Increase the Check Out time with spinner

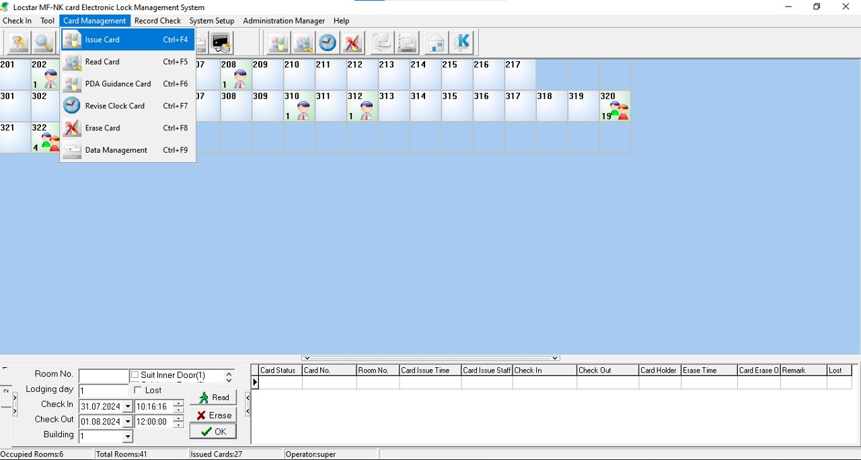tap(178, 418)
